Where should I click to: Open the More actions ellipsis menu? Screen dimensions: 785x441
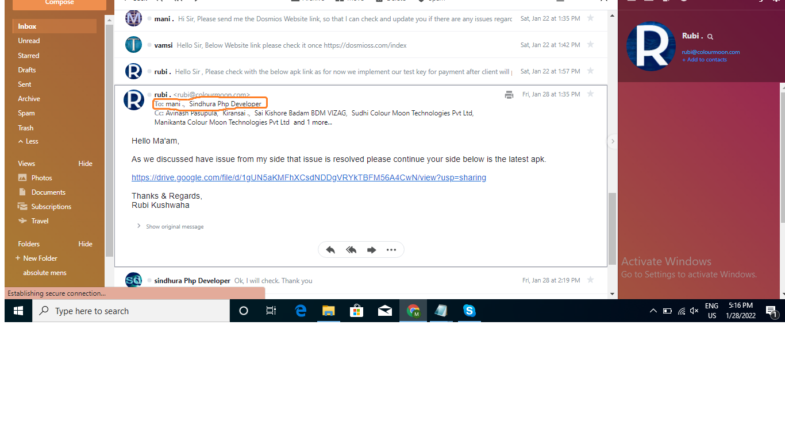(391, 250)
